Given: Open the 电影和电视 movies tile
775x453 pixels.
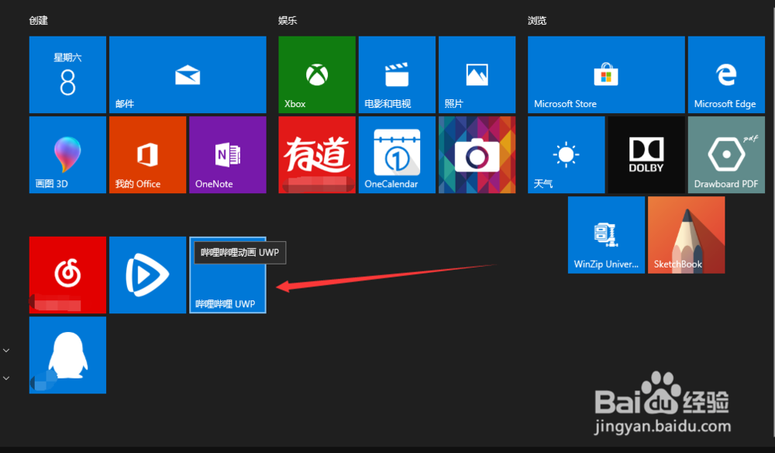Looking at the screenshot, I should coord(397,74).
